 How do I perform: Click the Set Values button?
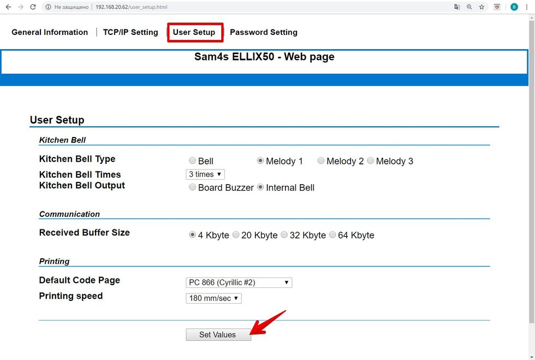point(218,335)
